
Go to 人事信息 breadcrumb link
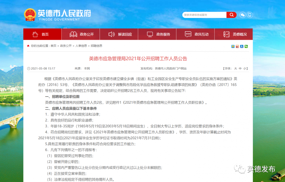click(81, 46)
